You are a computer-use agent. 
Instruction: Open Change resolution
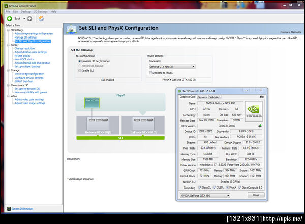pyautogui.click(x=24, y=48)
